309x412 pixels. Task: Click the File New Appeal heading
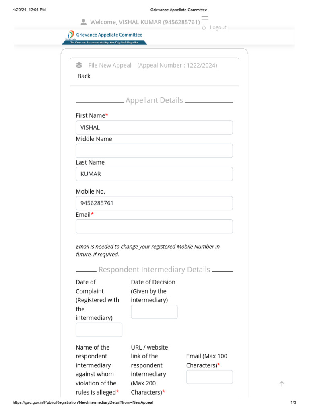point(110,65)
